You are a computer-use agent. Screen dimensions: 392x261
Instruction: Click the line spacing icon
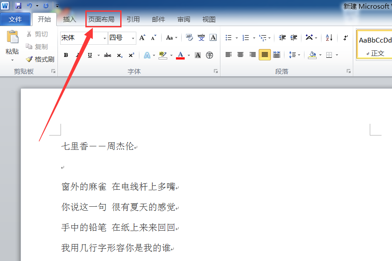292,55
